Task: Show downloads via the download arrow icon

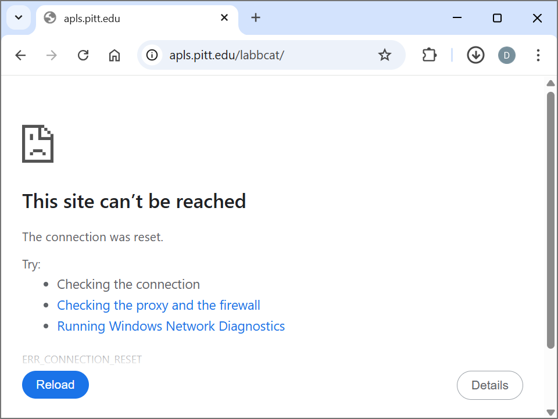Action: point(475,55)
